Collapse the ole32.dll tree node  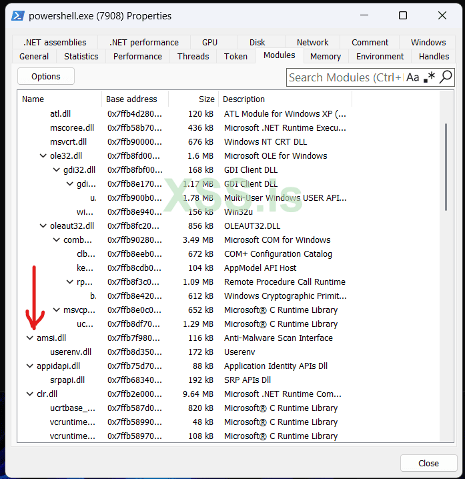[x=43, y=156]
